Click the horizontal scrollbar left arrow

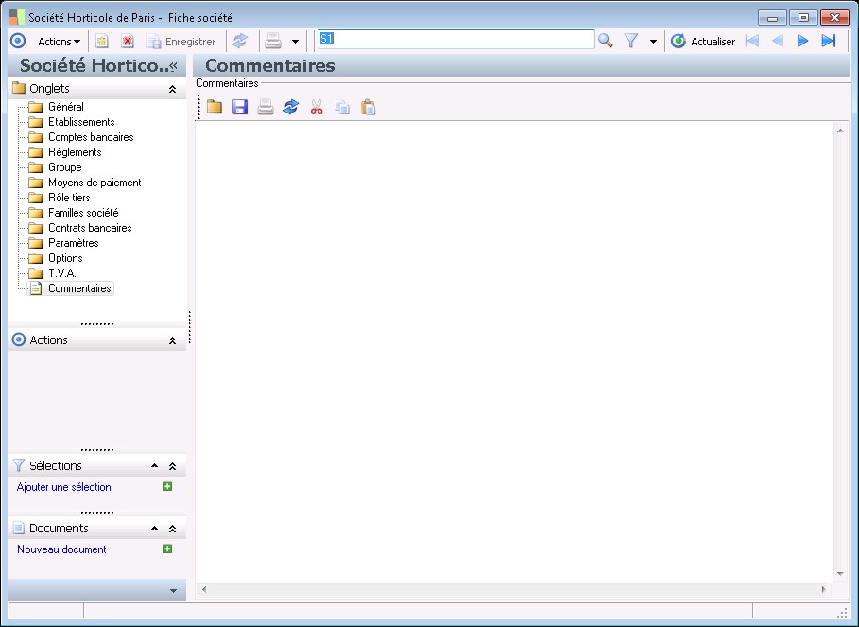pos(204,590)
